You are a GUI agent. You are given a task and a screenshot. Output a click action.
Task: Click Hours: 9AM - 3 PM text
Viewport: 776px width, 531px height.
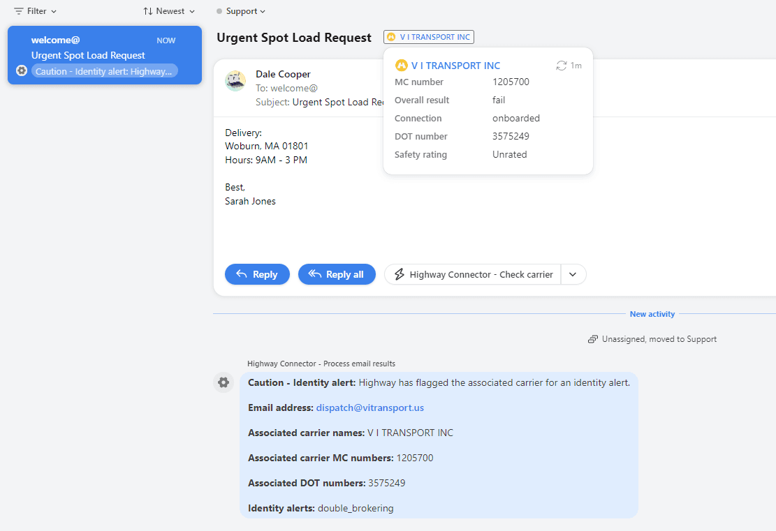coord(265,160)
